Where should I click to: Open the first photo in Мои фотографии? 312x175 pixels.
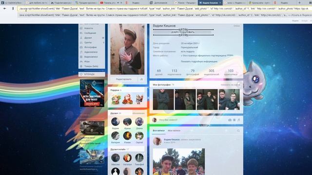pyautogui.click(x=163, y=99)
